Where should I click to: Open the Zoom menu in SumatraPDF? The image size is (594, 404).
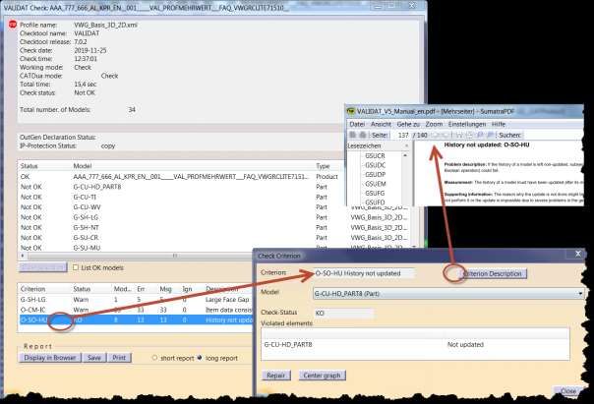[434, 124]
